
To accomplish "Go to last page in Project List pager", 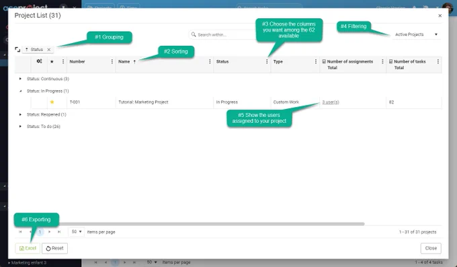I will point(59,232).
